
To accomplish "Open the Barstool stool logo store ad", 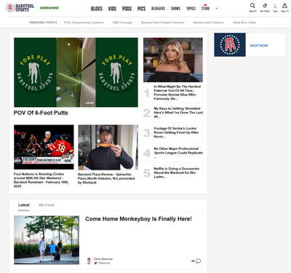I will pos(230,45).
